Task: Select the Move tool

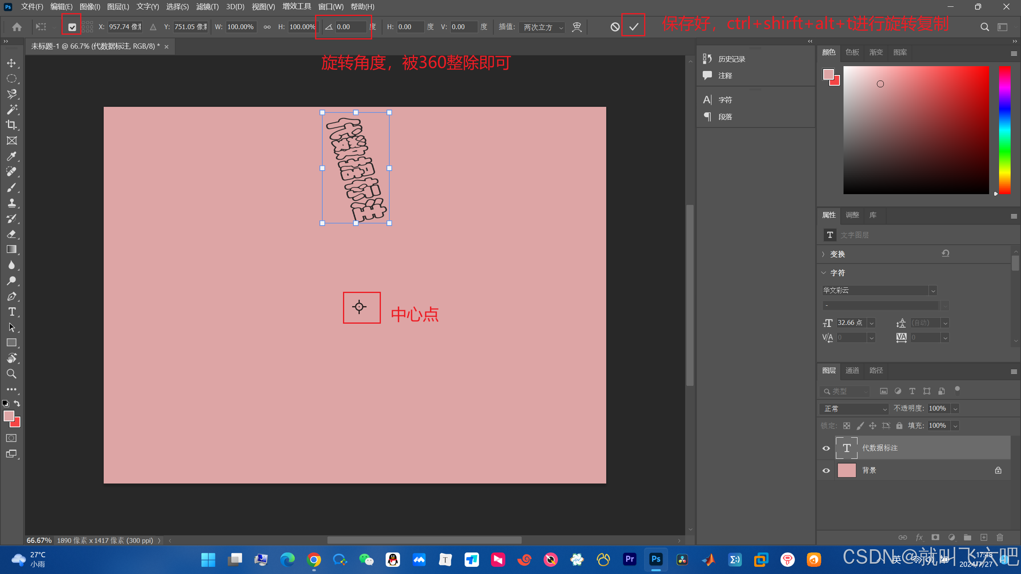Action: click(12, 63)
